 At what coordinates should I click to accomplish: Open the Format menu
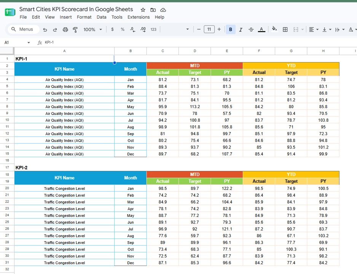84,17
